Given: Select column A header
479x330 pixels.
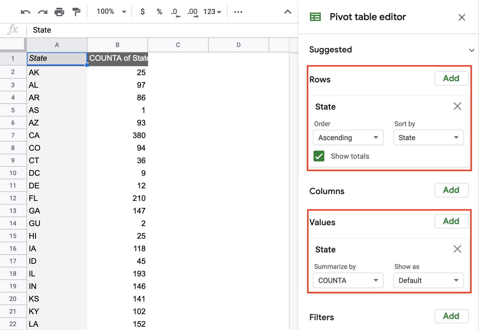Looking at the screenshot, I should pos(57,45).
